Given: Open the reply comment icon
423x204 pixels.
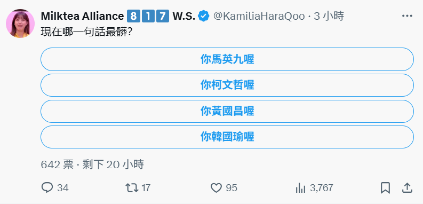Looking at the screenshot, I should [47, 187].
